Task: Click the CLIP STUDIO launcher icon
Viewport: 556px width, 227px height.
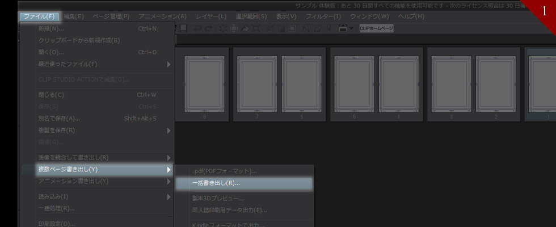Action: click(343, 28)
